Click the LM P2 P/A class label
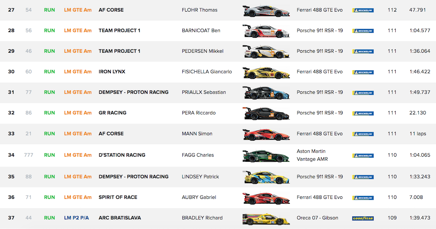Screen dimensions: 436x229 coord(76,218)
